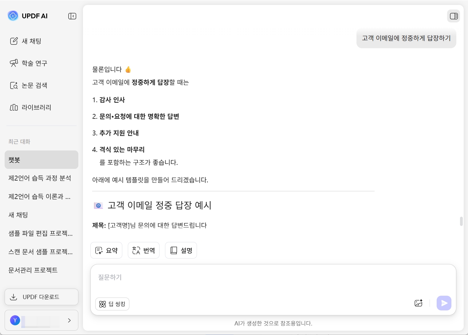This screenshot has height=335, width=468.
Task: Select the 챗봇 conversation
Action: pyautogui.click(x=41, y=160)
